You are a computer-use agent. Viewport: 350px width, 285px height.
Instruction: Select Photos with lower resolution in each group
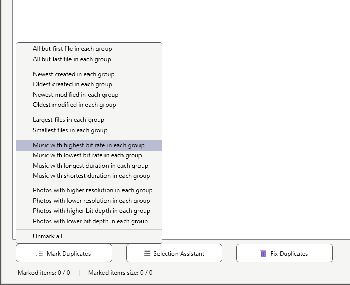[89, 201]
